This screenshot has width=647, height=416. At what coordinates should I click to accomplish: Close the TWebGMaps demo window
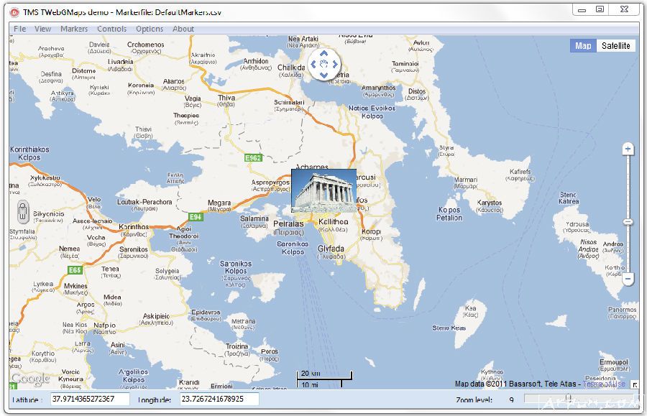[624, 9]
